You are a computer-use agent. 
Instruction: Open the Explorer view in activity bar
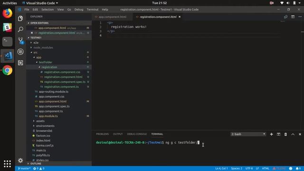point(20,19)
